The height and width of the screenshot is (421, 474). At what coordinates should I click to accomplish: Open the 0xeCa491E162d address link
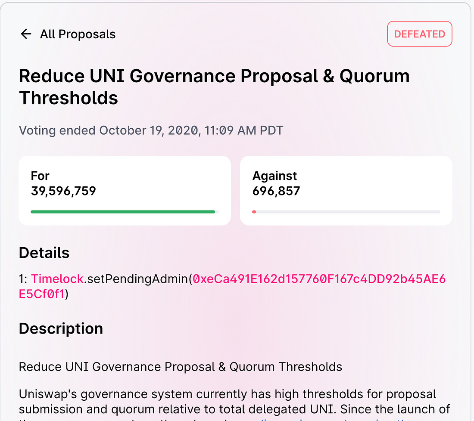point(319,279)
